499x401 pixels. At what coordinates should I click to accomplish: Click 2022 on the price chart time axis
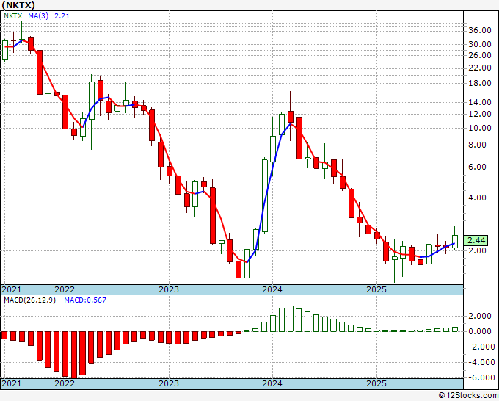coord(65,289)
